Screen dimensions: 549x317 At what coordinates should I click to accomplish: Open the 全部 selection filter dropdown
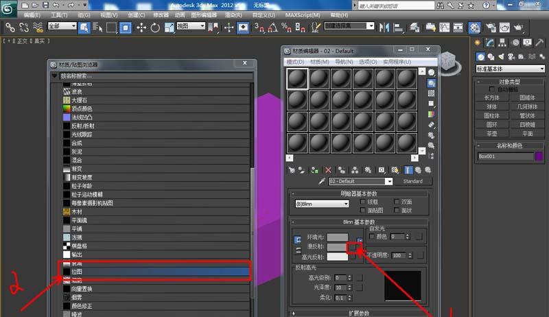62,26
